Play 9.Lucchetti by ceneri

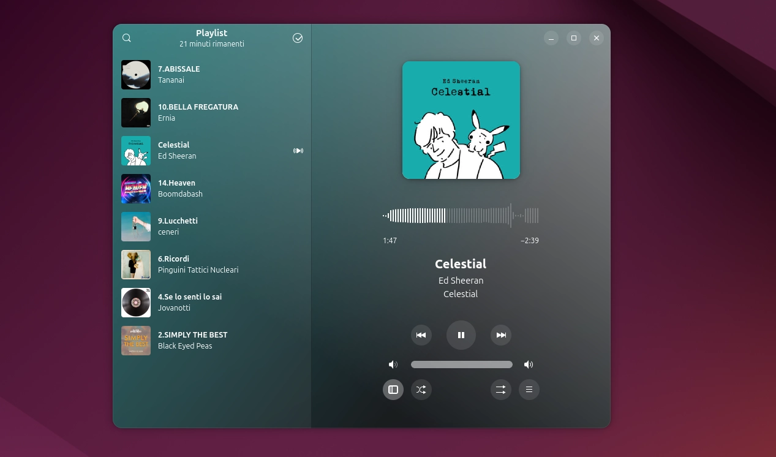(x=213, y=227)
